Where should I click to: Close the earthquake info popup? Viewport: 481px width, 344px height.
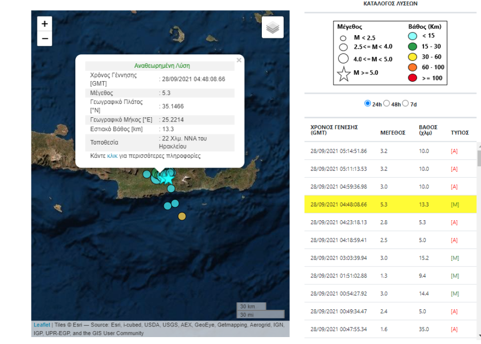(x=239, y=60)
